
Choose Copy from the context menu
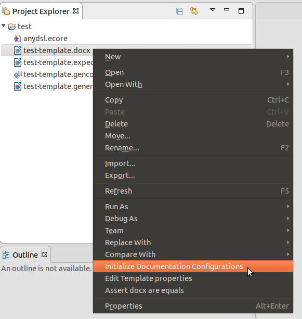[193, 100]
